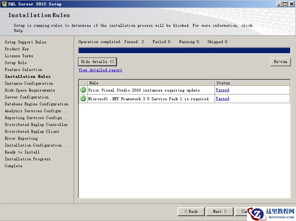Select Database Engine Configuration step
296x221 pixels.
[x=37, y=104]
